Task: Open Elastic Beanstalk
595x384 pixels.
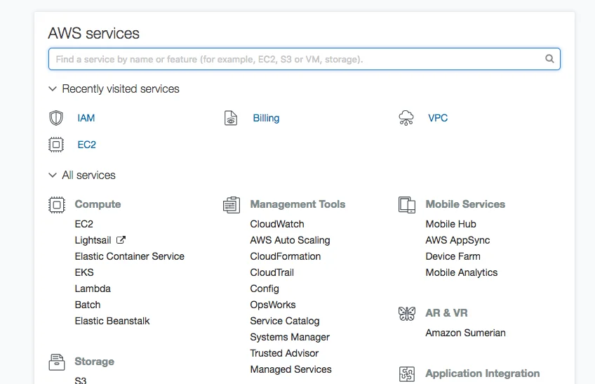Action: tap(112, 321)
